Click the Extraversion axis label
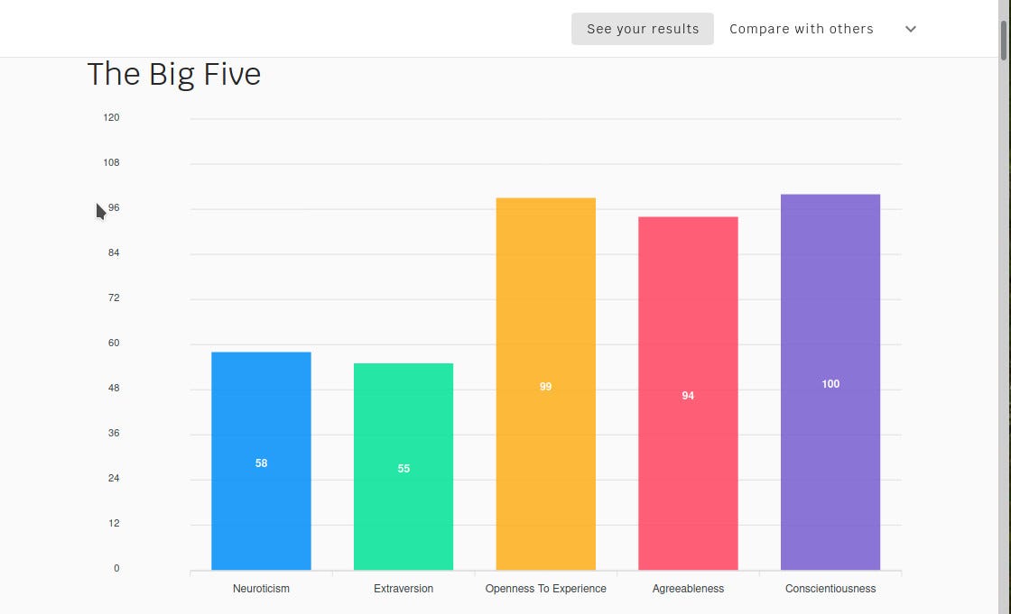Screen dimensions: 1011x614 tap(403, 588)
